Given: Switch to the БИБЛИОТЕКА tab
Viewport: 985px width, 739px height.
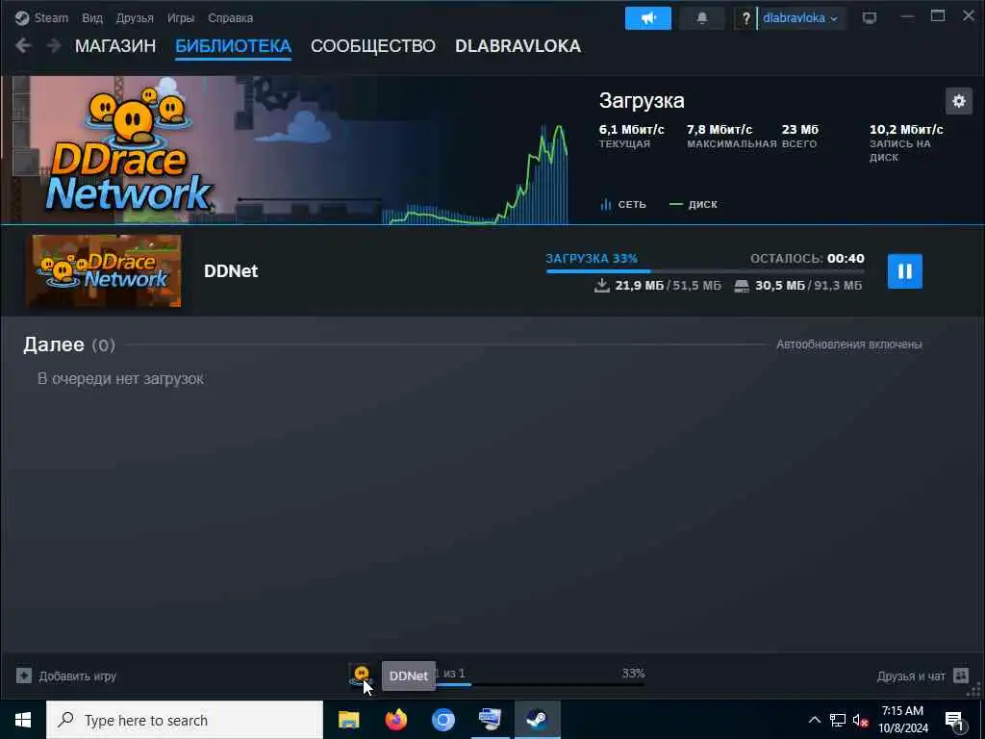Looking at the screenshot, I should [233, 46].
